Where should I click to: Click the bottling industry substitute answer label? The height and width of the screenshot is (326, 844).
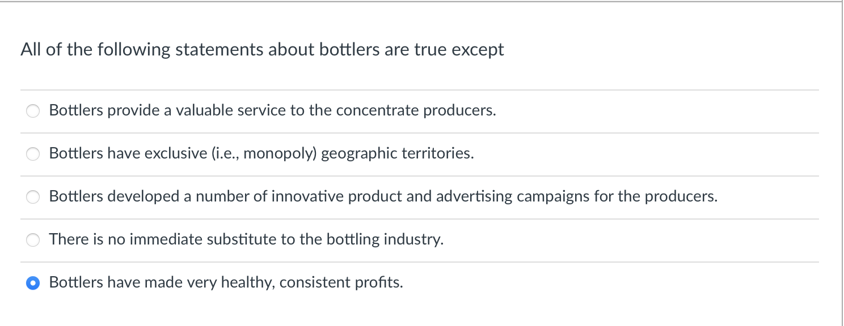click(246, 239)
